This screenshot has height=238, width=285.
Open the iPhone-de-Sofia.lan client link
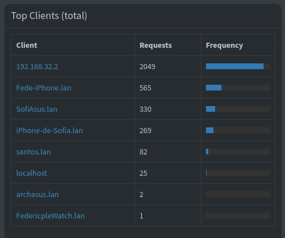50,130
